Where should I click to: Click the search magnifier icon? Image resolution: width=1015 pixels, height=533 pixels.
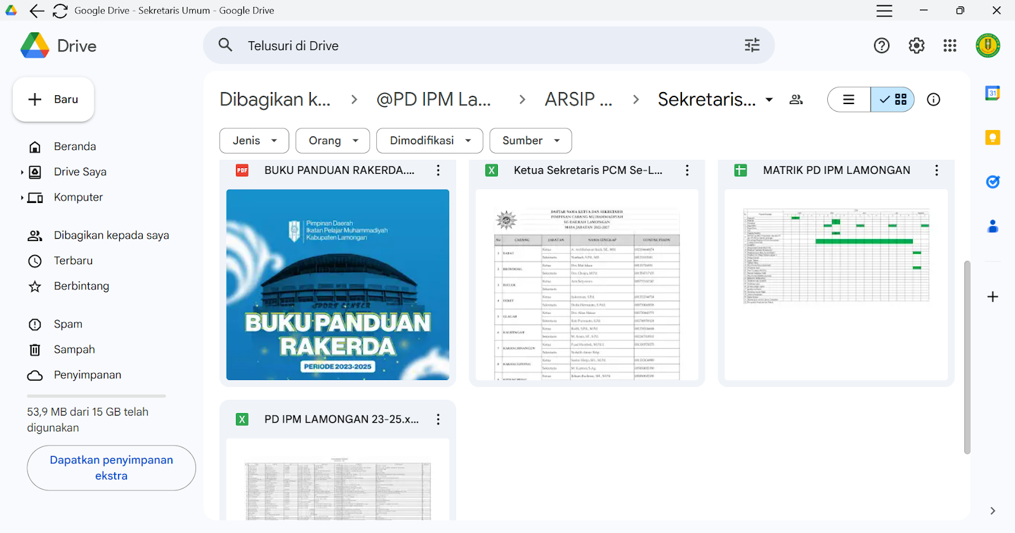pyautogui.click(x=225, y=45)
